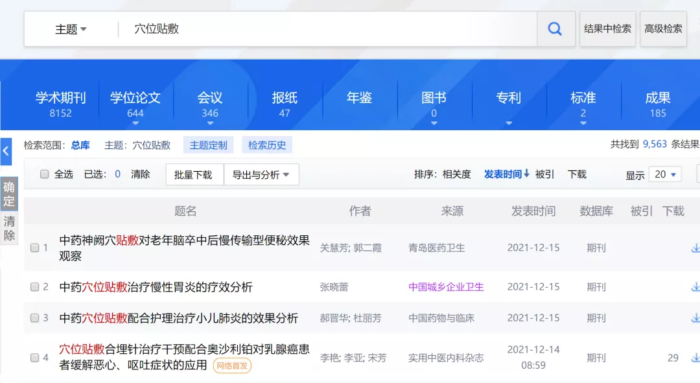700x383 pixels.
Task: Click author 郭二霞
Action: [367, 248]
